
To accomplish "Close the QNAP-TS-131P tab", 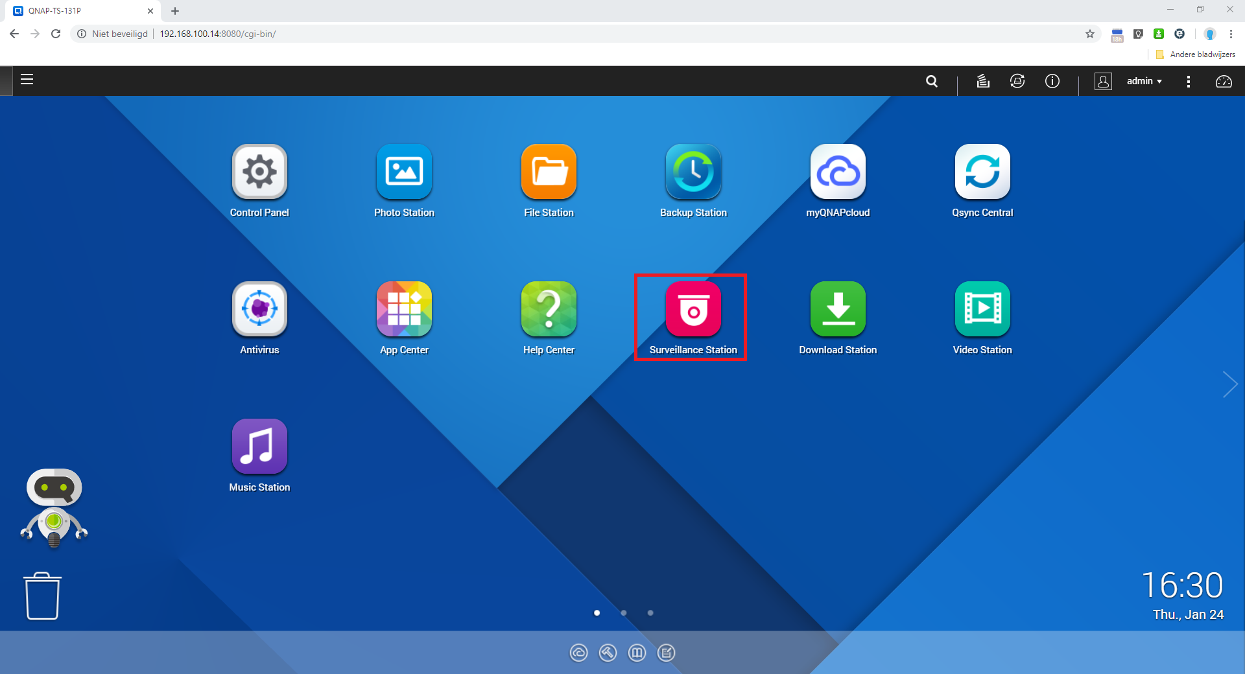I will [150, 11].
